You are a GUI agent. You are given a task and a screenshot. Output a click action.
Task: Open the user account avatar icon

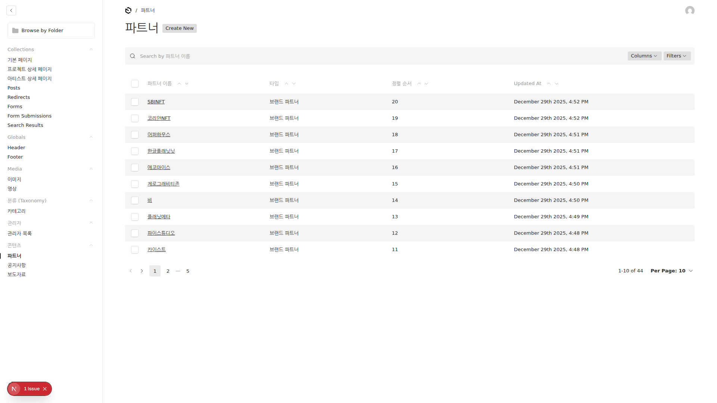(689, 10)
